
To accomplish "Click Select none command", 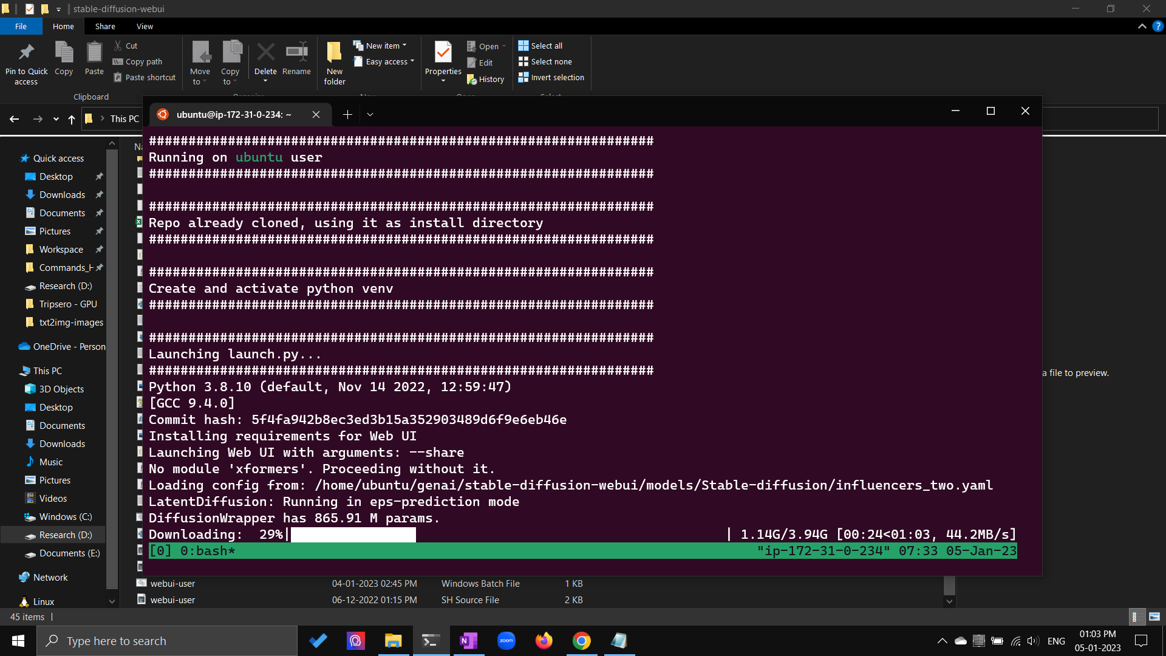I will [545, 61].
